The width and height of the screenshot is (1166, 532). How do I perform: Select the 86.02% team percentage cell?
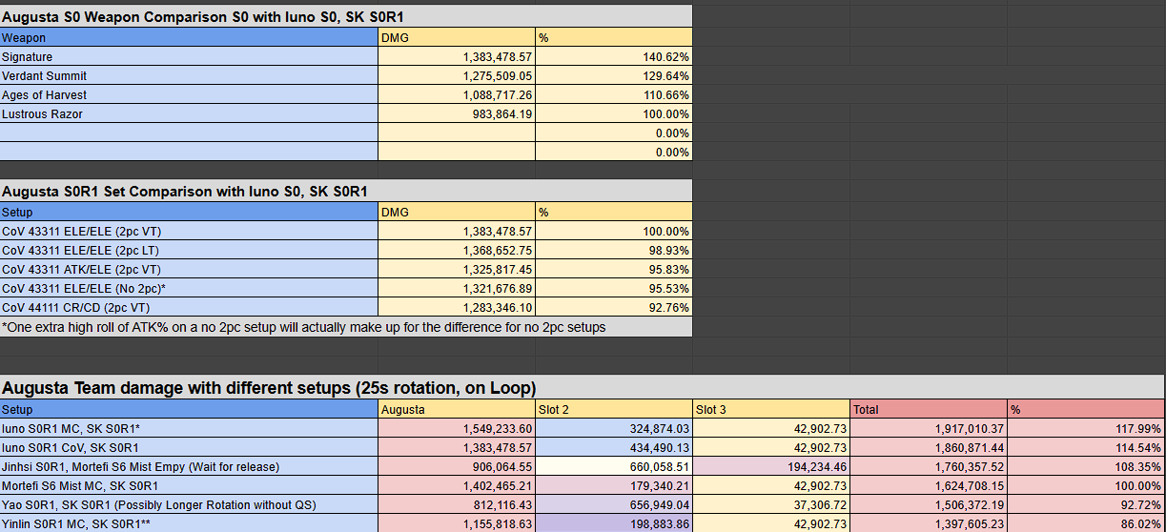point(1086,523)
